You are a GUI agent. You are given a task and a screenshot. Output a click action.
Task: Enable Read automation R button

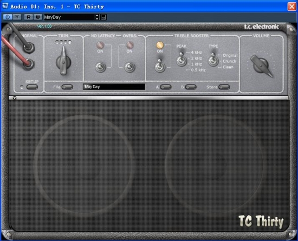coord(29,17)
